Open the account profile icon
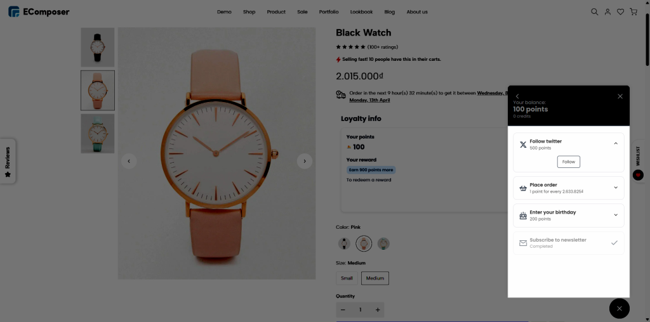The image size is (650, 322). (607, 11)
